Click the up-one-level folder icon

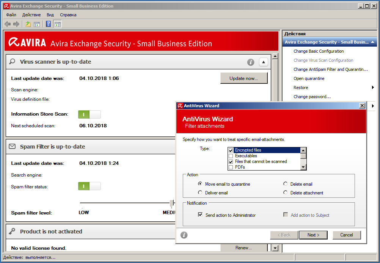click(28, 24)
